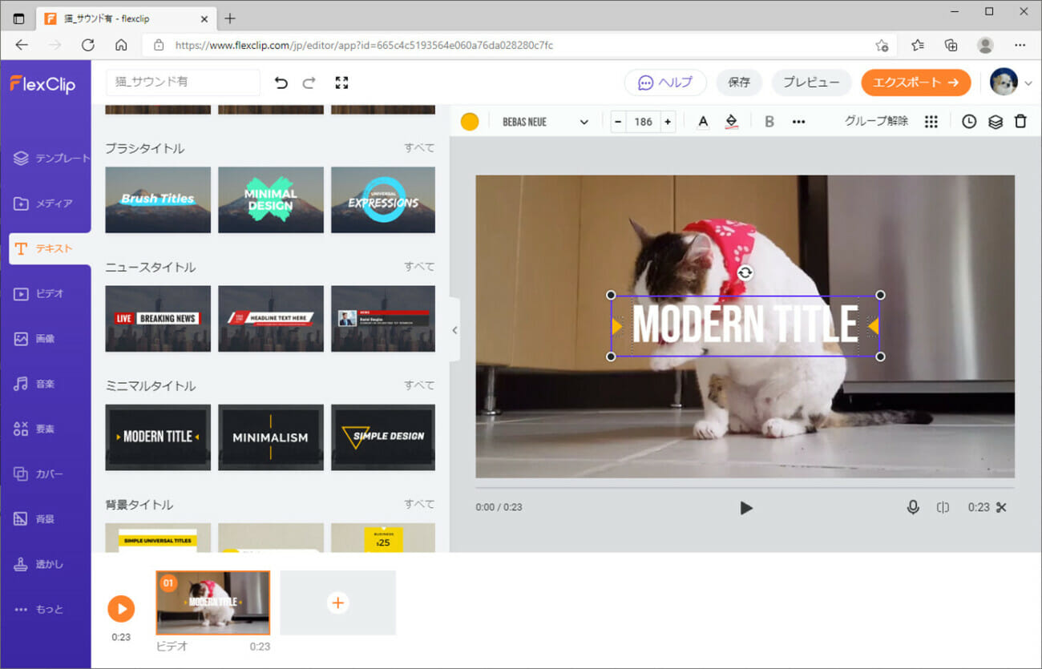The image size is (1042, 669).
Task: Open the 音楽 sidebar tab
Action: point(45,384)
